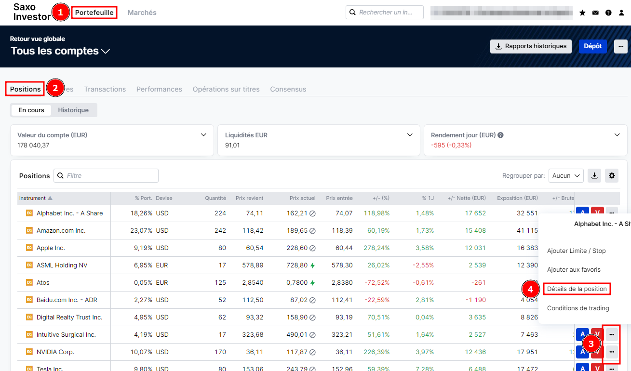Switch to Opérations sur titres tab
The image size is (631, 371).
point(226,89)
